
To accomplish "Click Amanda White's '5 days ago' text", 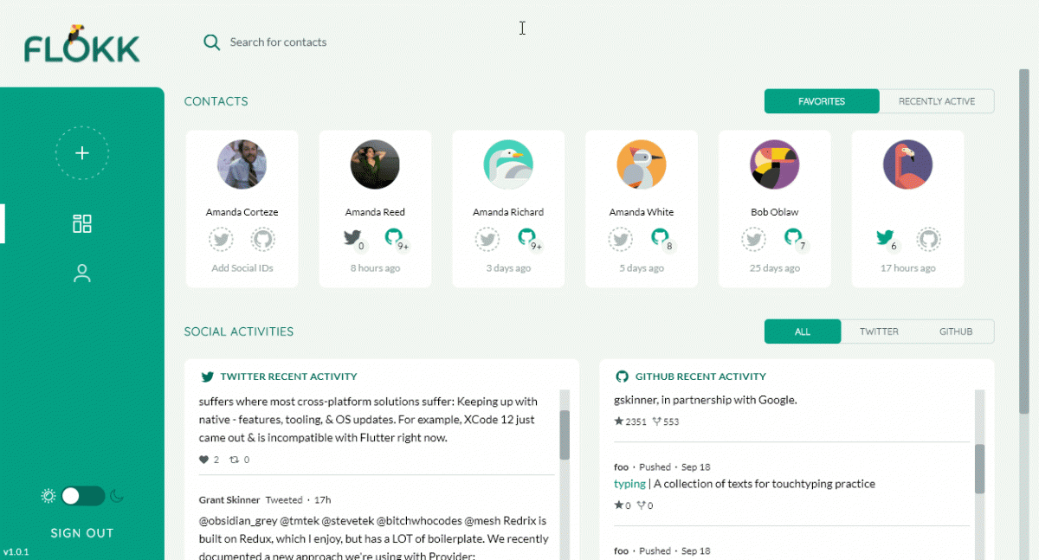I will [642, 268].
